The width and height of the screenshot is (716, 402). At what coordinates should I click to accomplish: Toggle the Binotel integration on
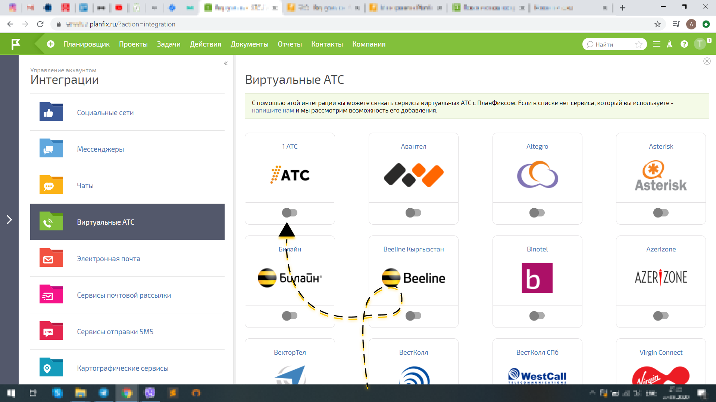[537, 315]
